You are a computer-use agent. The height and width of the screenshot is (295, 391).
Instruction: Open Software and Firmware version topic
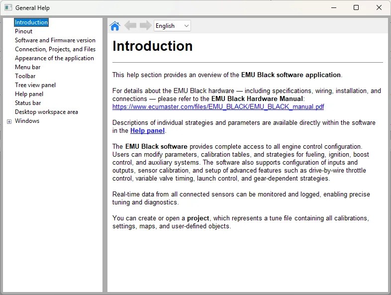(55, 40)
